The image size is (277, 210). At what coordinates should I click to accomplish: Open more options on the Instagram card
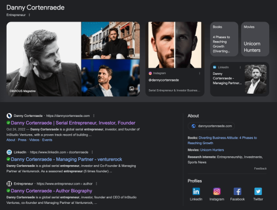199,73
